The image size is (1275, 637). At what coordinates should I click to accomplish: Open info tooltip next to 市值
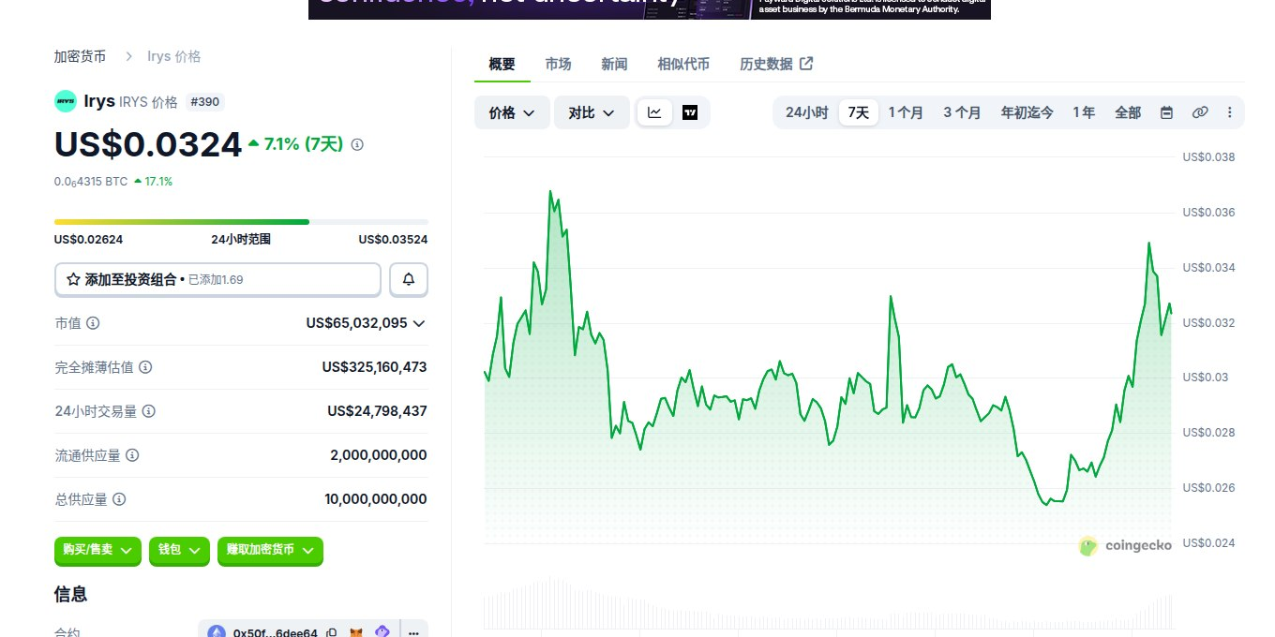point(93,322)
